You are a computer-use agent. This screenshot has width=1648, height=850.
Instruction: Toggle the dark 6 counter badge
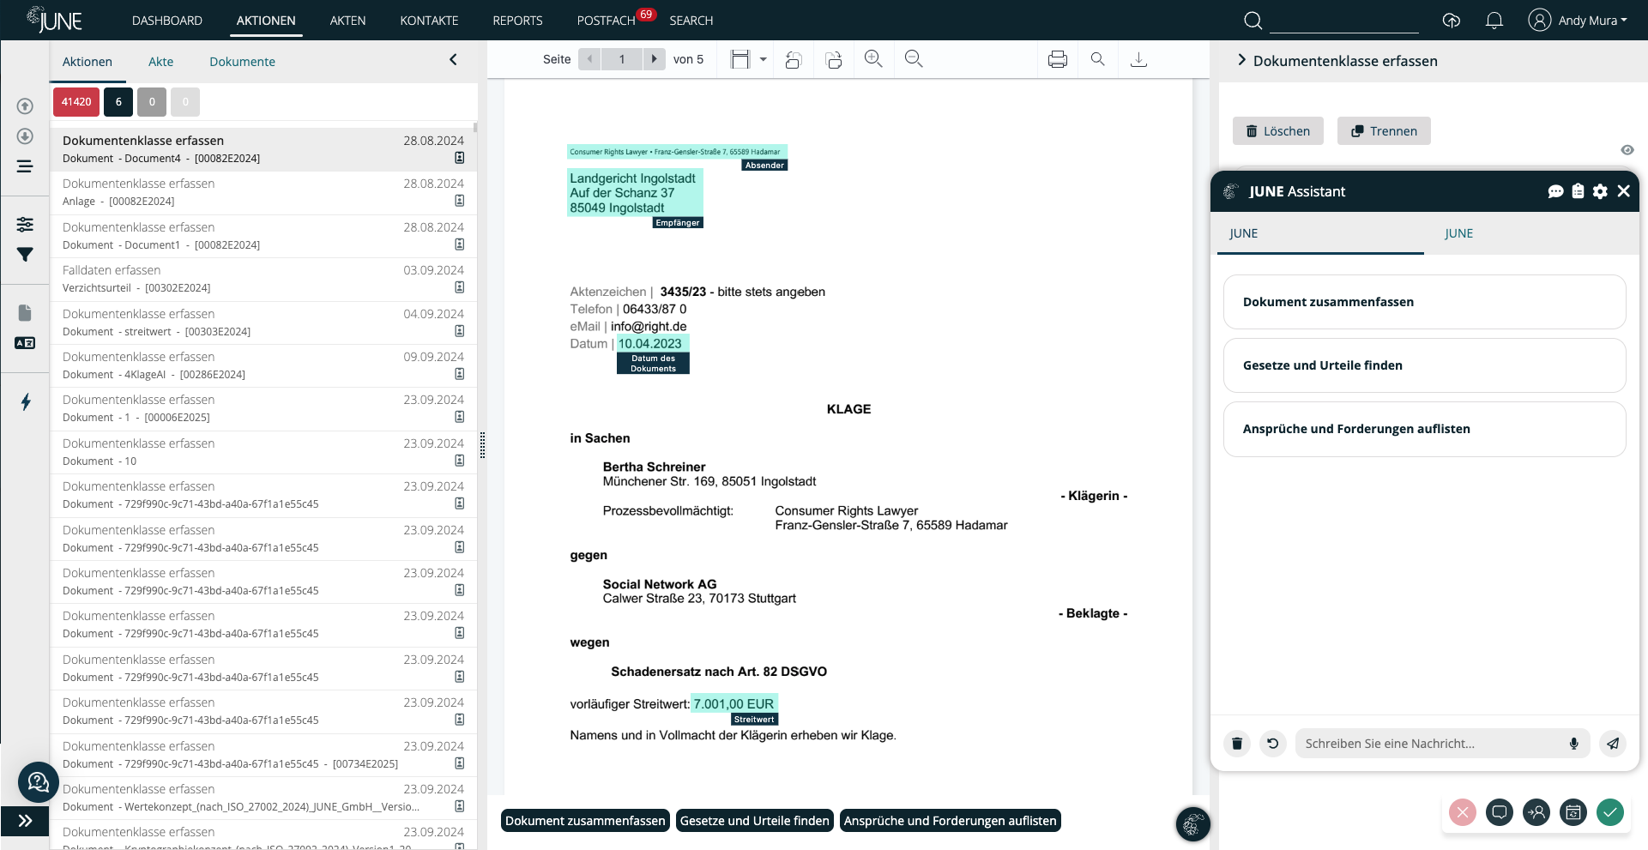tap(118, 102)
